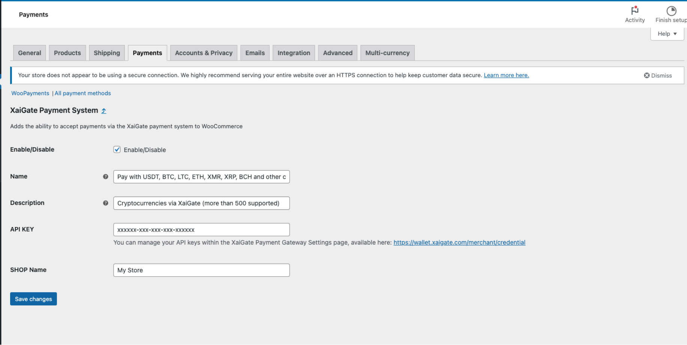Open the Help dropdown

click(667, 33)
